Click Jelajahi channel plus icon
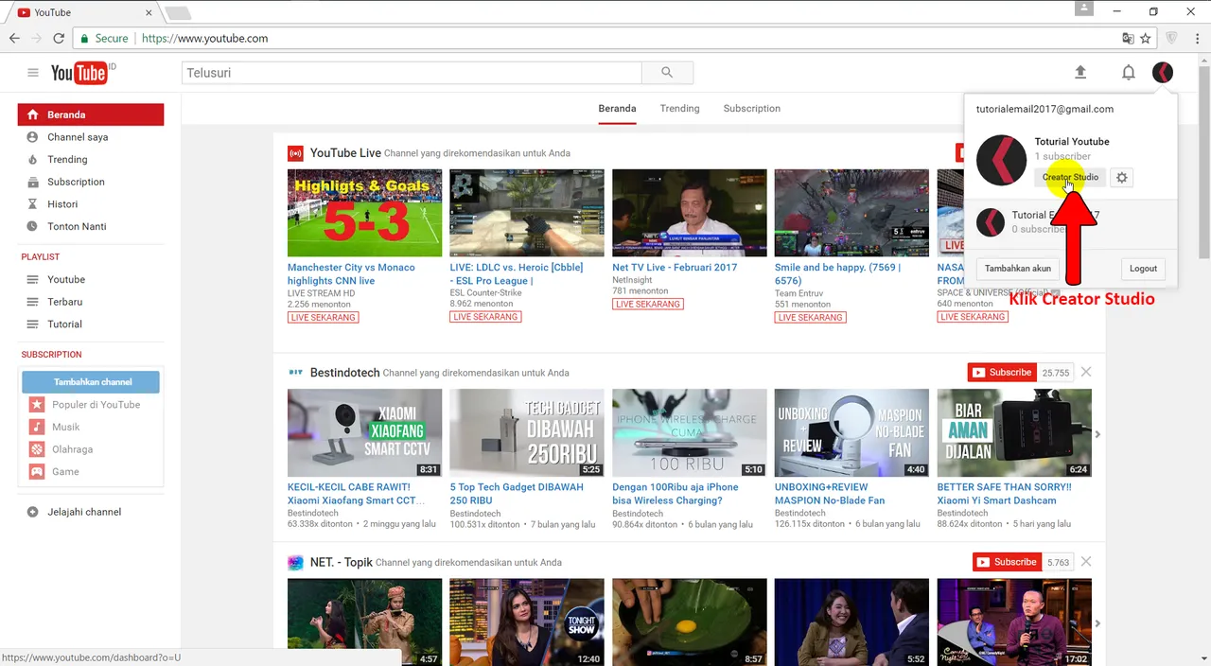The width and height of the screenshot is (1211, 666). [33, 512]
